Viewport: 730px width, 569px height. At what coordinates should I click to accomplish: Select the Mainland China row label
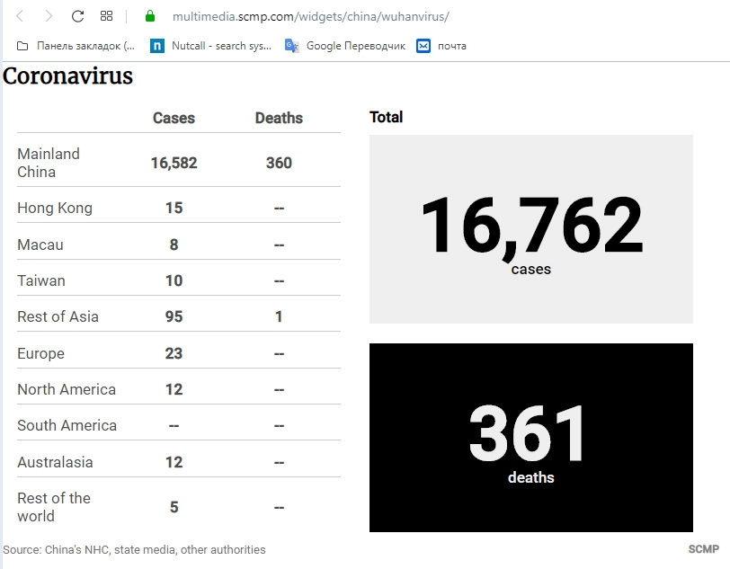(49, 163)
